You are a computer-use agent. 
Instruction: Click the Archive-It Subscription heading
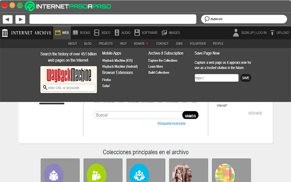tap(166, 53)
